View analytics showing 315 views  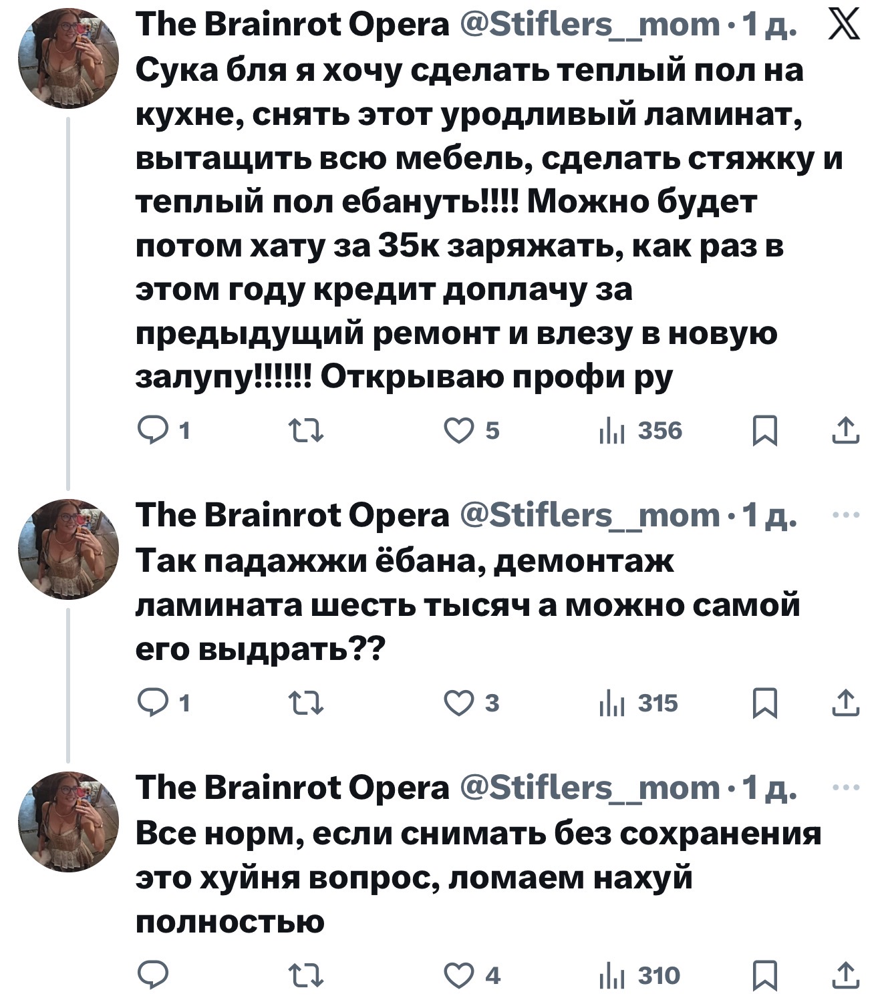coord(640,703)
